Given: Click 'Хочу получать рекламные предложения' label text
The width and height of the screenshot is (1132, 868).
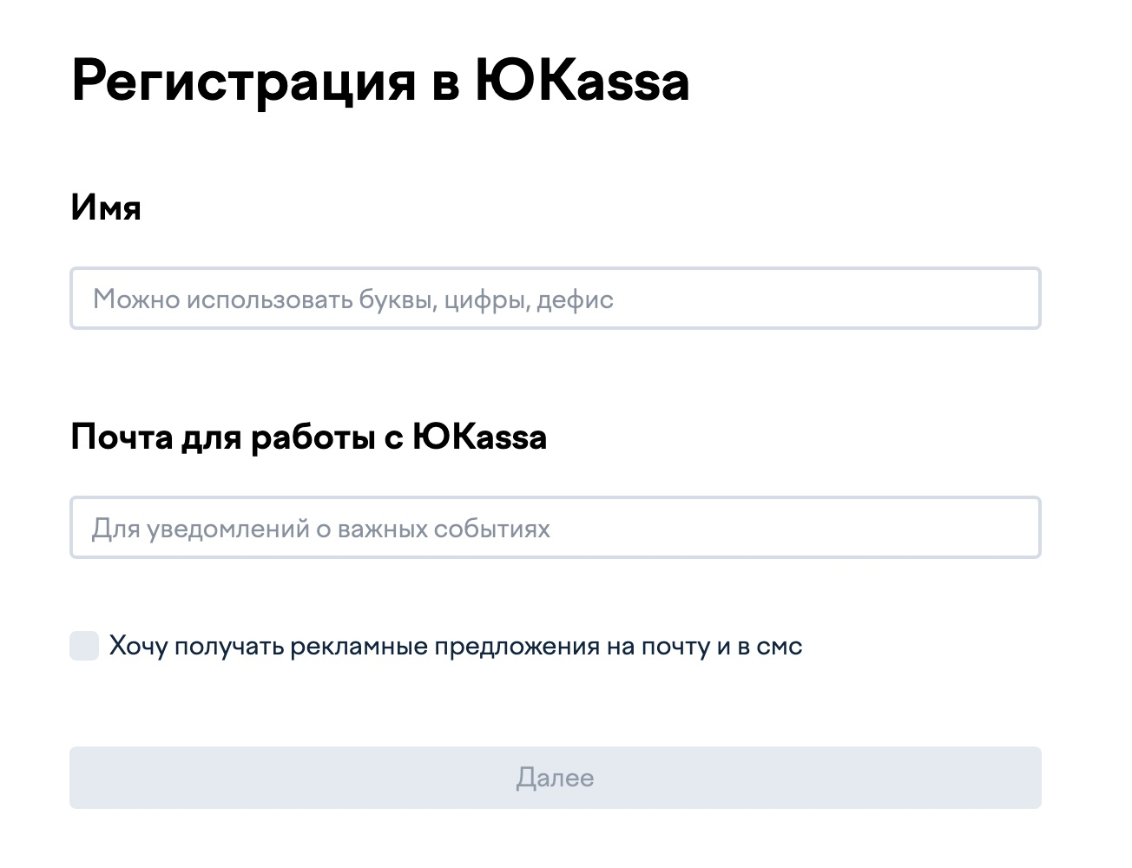Looking at the screenshot, I should (x=354, y=647).
